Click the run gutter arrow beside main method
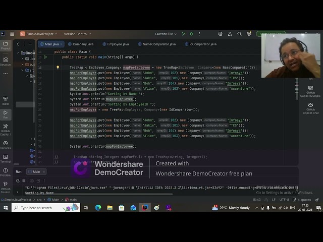This screenshot has height=242, width=323. tap(45, 57)
